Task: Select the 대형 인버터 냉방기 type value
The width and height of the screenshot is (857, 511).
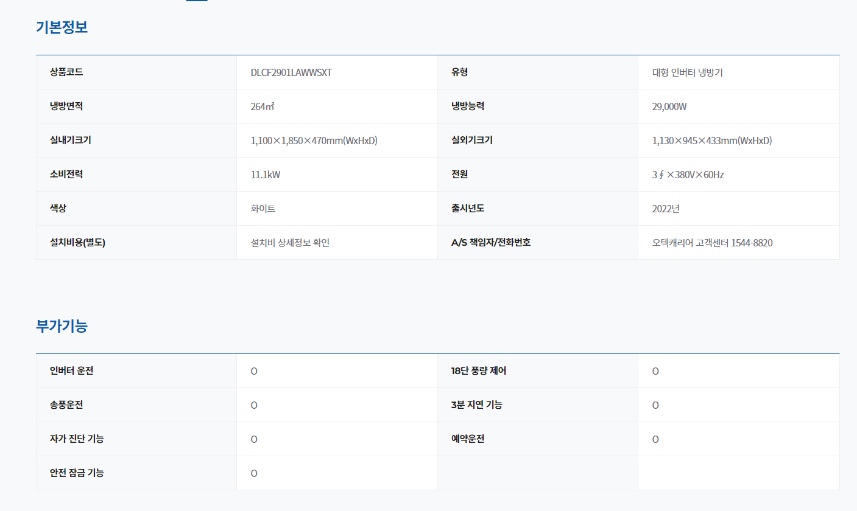Action: pyautogui.click(x=687, y=72)
